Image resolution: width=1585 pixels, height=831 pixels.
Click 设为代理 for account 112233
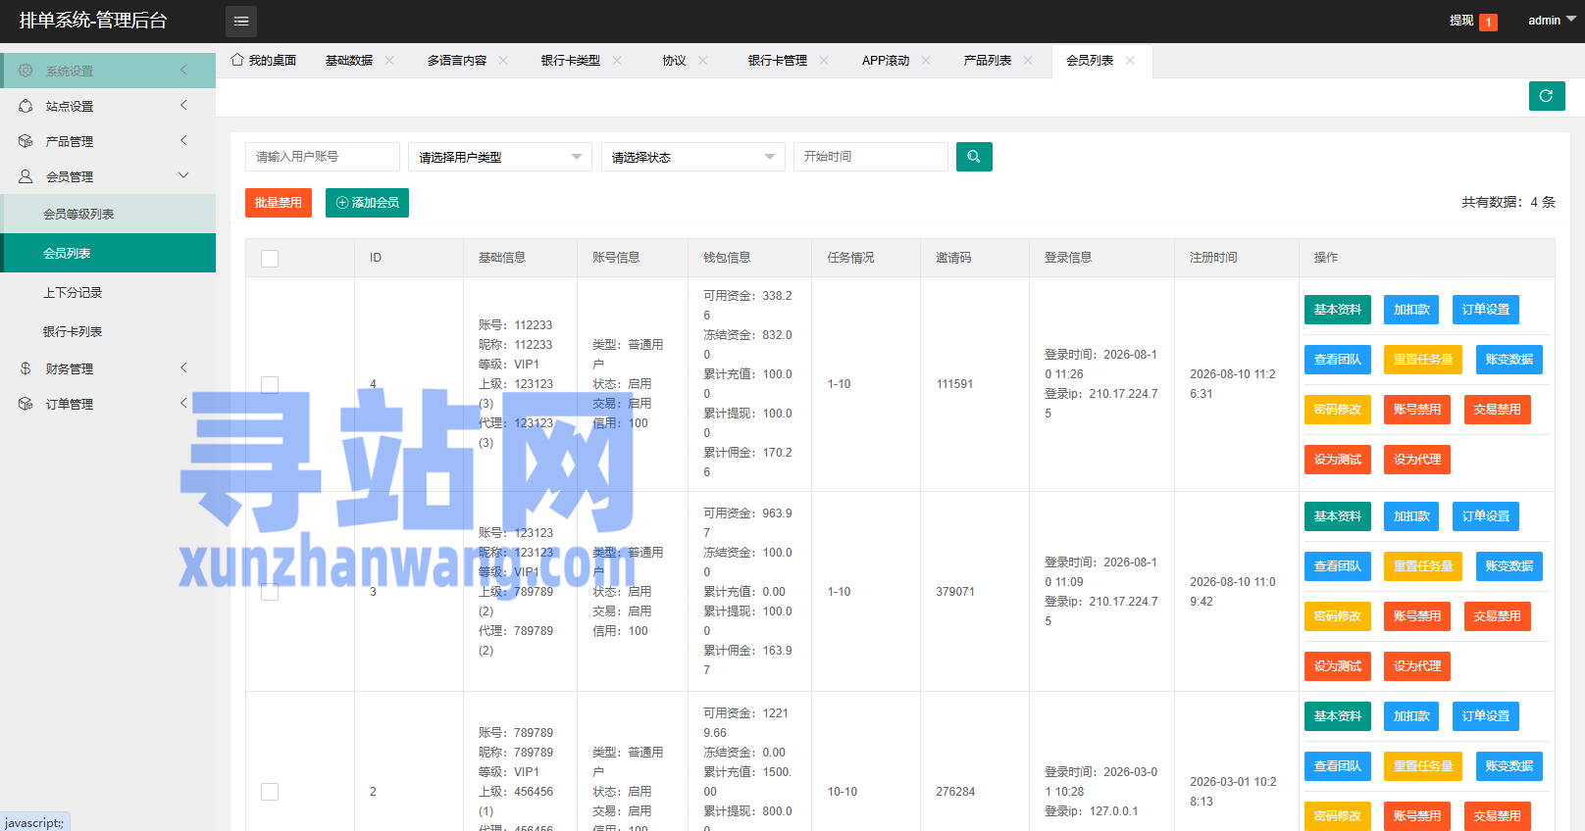click(1417, 460)
